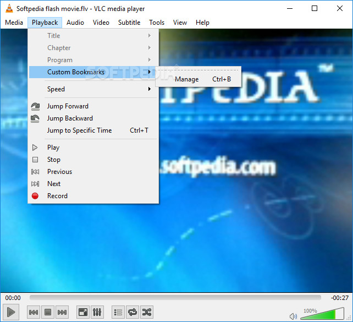
Task: Open the Subtitle menu
Action: click(x=129, y=23)
